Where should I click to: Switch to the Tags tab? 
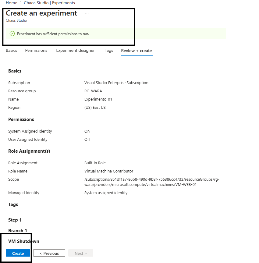click(x=109, y=51)
